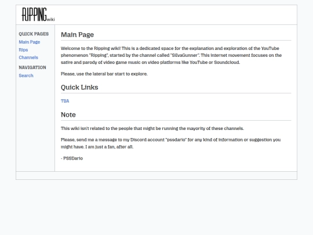
Task: Click the Main Page heading
Action: click(77, 35)
